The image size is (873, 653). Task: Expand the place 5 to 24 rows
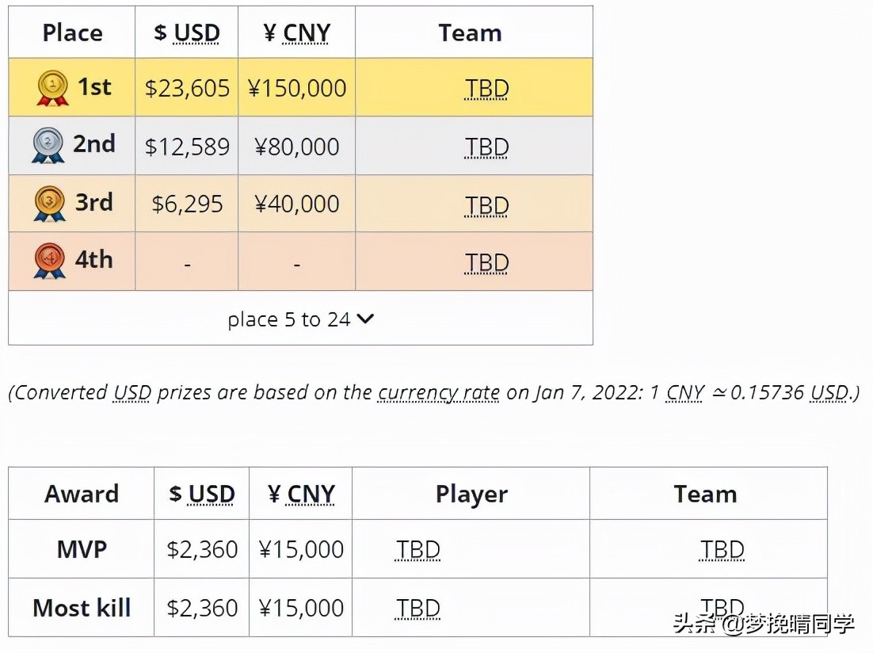[301, 319]
